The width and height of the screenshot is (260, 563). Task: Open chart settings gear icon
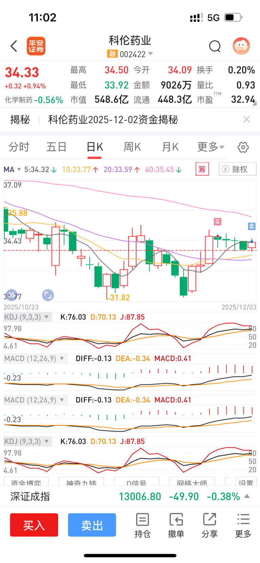(x=243, y=147)
